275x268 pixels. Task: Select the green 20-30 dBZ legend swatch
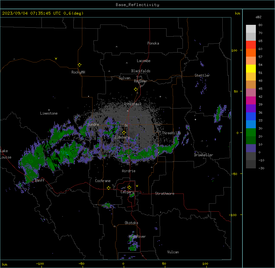coord(251,132)
